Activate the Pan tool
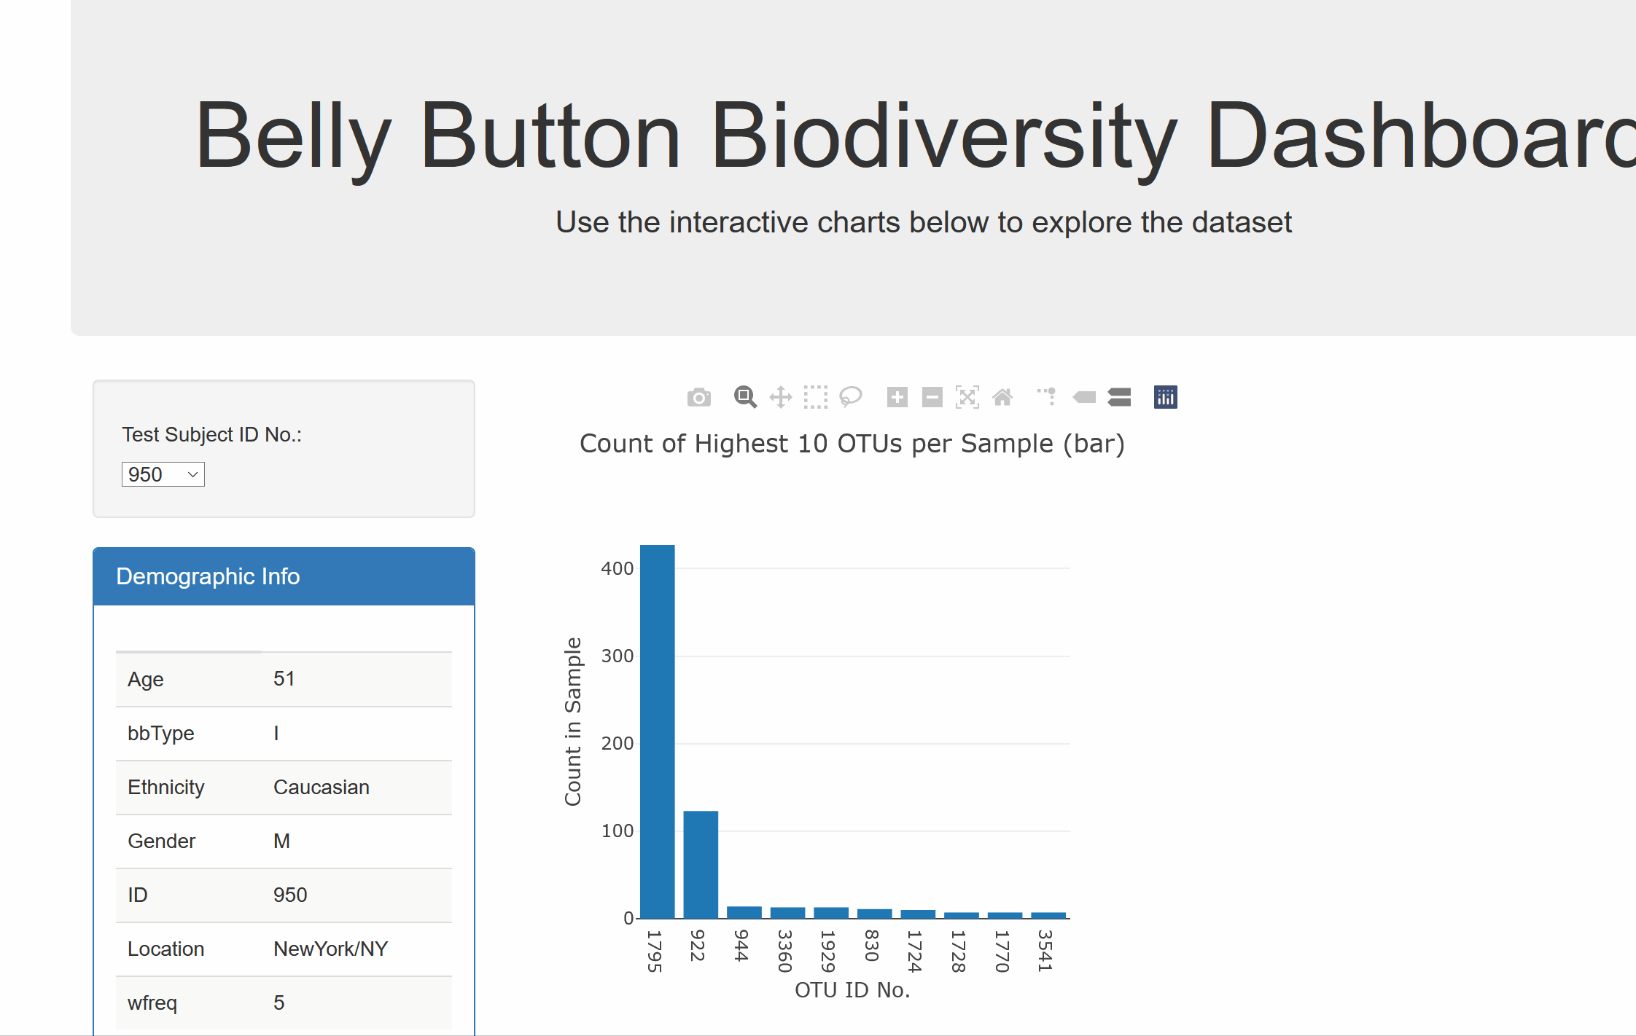This screenshot has height=1036, width=1636. click(x=781, y=397)
